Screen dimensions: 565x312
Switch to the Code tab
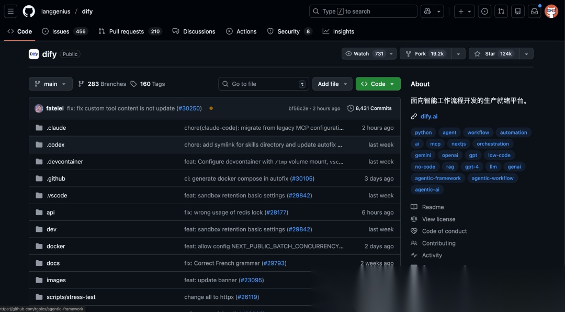click(20, 31)
